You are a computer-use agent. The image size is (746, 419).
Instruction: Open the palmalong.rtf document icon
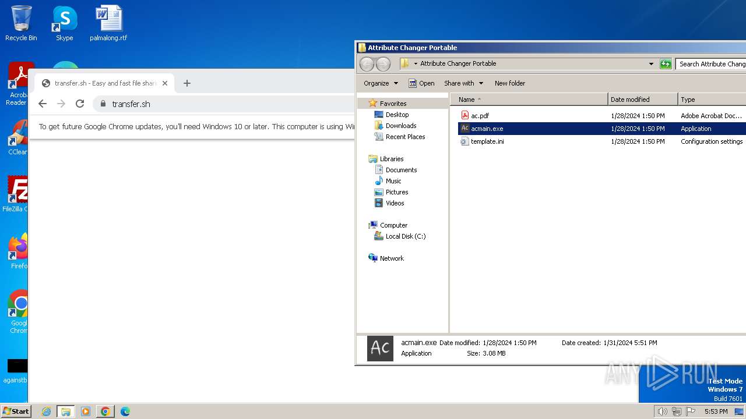108,23
